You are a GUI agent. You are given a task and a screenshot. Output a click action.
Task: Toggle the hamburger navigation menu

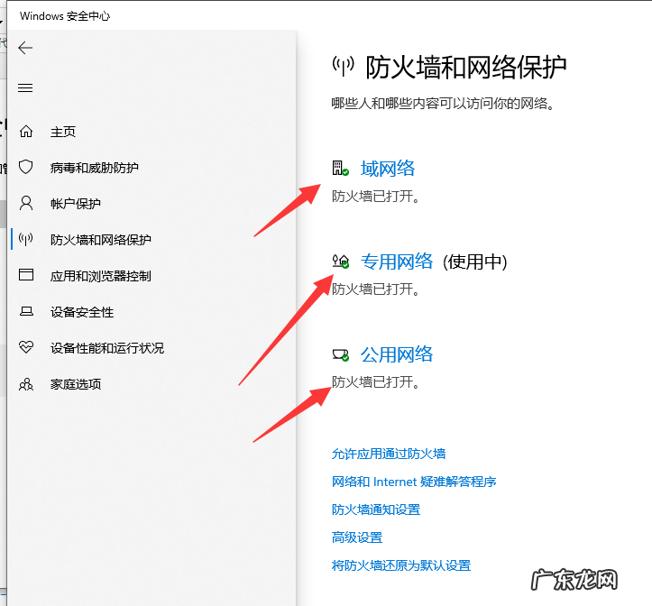tap(25, 87)
